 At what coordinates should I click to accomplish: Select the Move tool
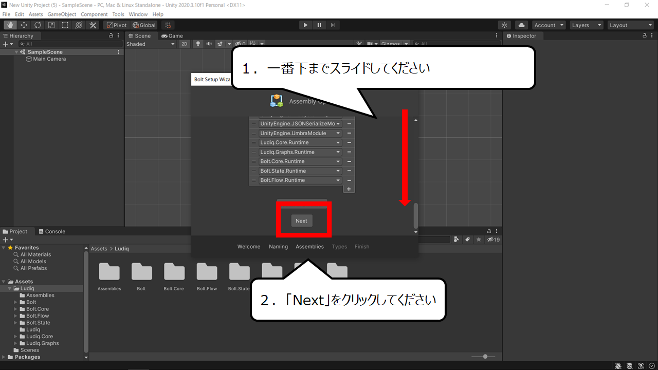pos(24,25)
